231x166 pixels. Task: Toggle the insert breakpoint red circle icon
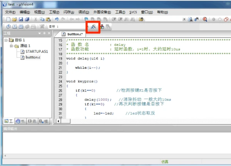(x=213, y=19)
